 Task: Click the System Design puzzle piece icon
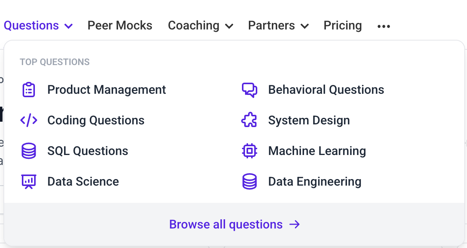pos(250,120)
